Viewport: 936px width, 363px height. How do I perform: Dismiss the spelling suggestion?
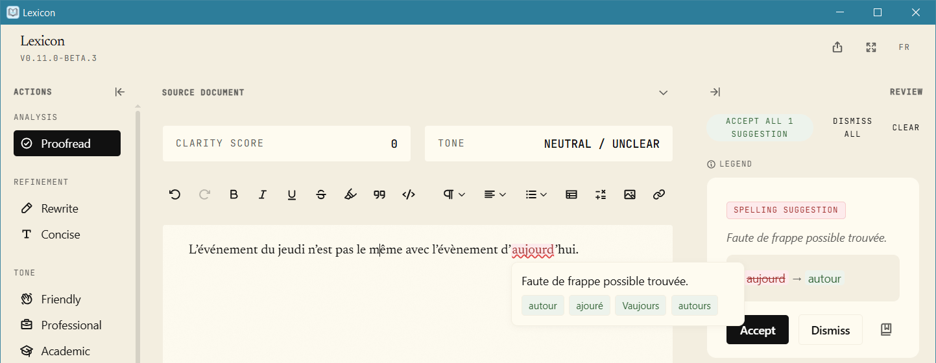point(830,330)
